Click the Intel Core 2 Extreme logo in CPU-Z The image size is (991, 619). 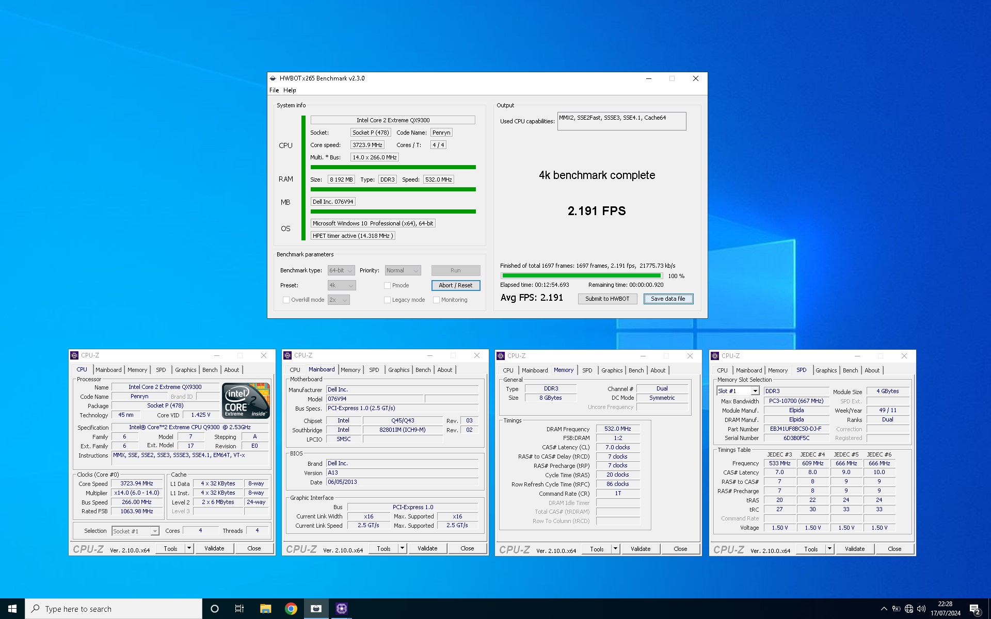(x=246, y=400)
